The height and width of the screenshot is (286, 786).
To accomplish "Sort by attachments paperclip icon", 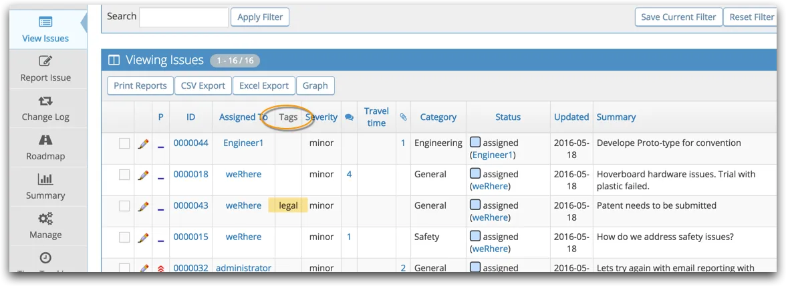I will (x=403, y=117).
